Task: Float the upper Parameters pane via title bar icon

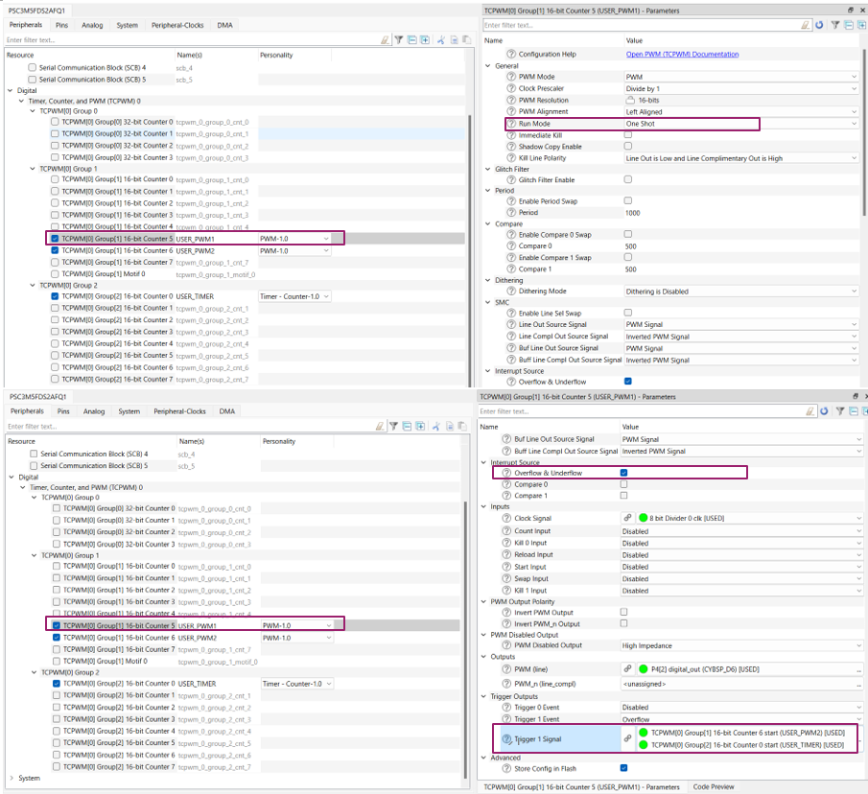Action: pyautogui.click(x=851, y=10)
